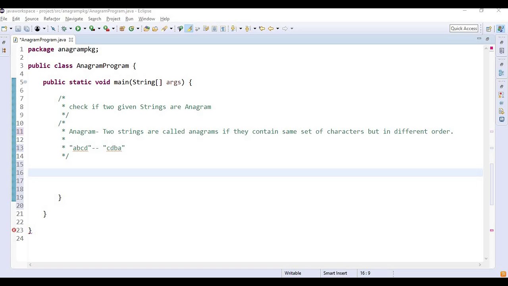Open the Run menu
Screen dimensions: 508x286
tap(129, 19)
